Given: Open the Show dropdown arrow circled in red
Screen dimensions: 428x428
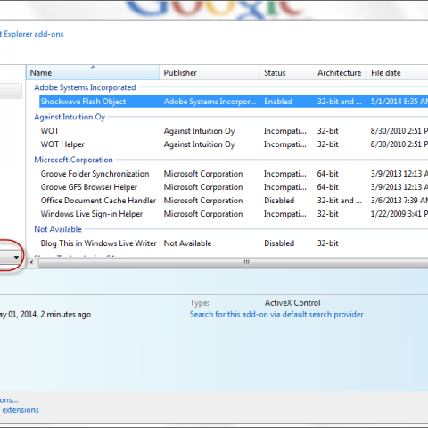Looking at the screenshot, I should click(16, 257).
